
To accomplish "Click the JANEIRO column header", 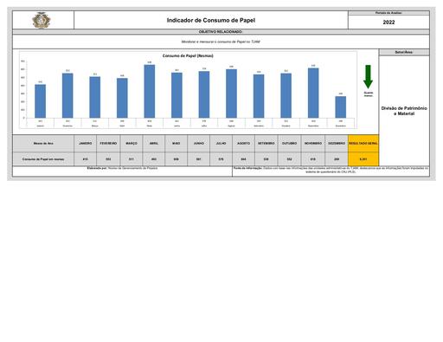I will [x=86, y=144].
